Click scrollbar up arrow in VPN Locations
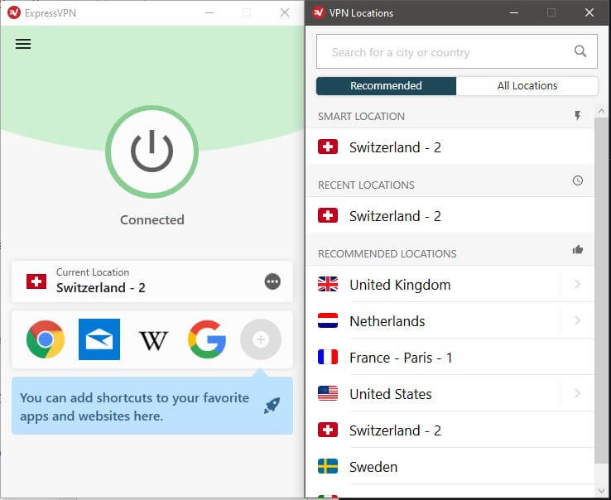Screen dimensions: 611x500 coord(601,112)
